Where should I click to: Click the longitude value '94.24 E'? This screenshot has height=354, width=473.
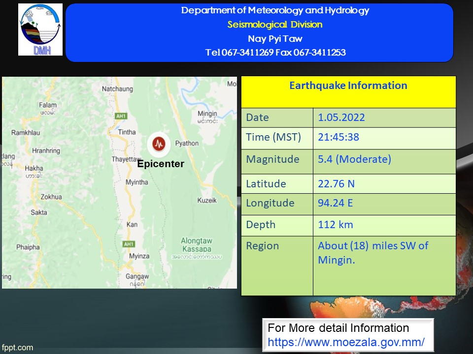tap(335, 203)
